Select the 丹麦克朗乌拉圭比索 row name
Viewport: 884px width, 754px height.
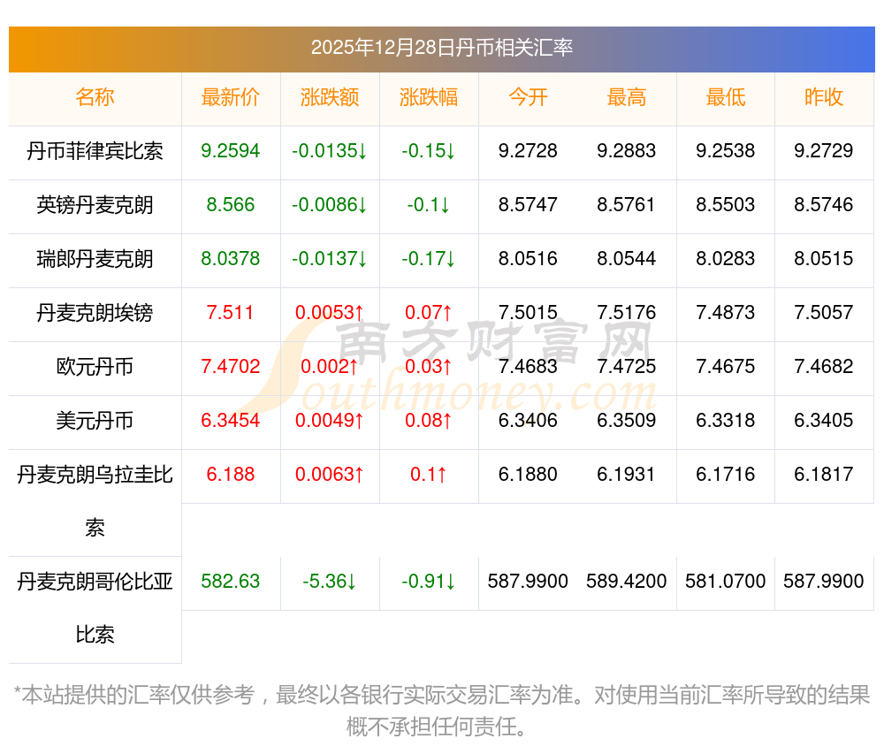point(95,501)
